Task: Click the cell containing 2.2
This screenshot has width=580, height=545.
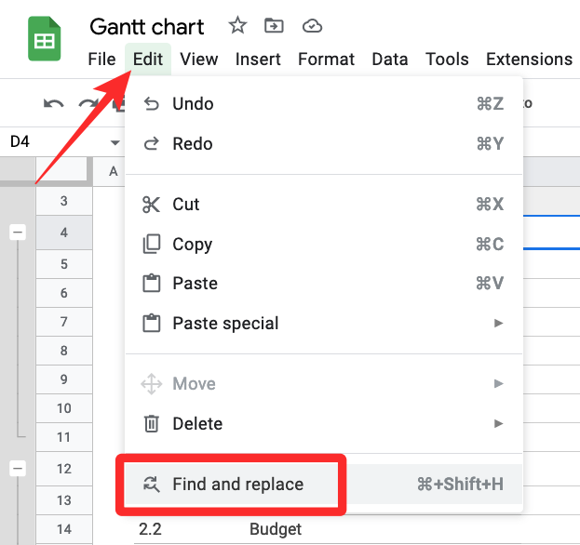Action: click(x=150, y=529)
